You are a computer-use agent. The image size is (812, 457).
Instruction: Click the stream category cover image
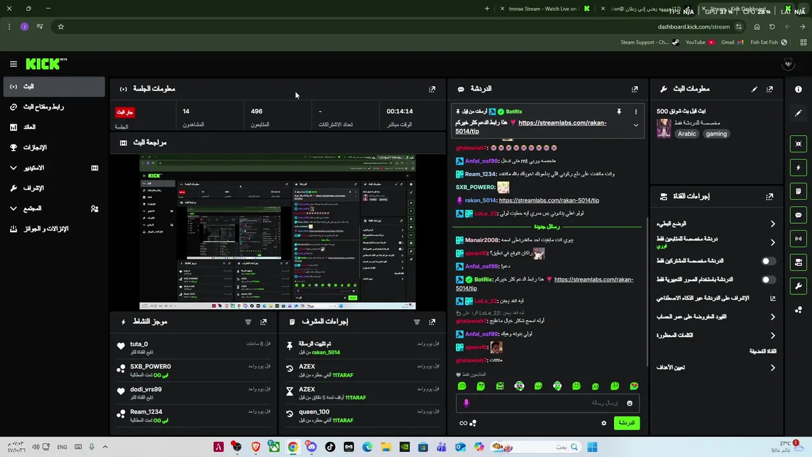[x=664, y=128]
